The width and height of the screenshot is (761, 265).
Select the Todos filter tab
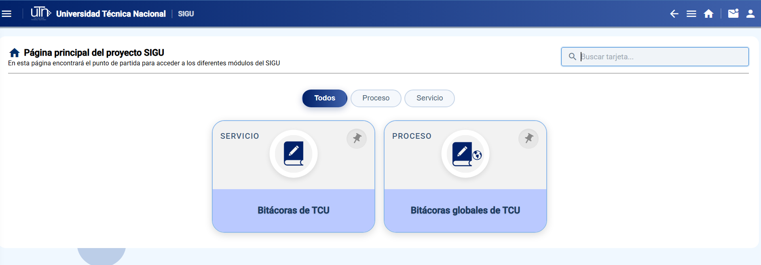pos(325,98)
